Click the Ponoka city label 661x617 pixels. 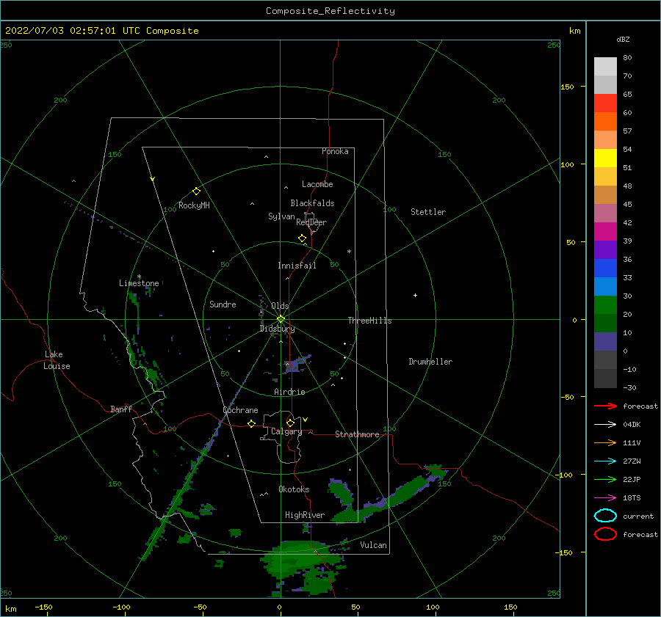(x=335, y=151)
